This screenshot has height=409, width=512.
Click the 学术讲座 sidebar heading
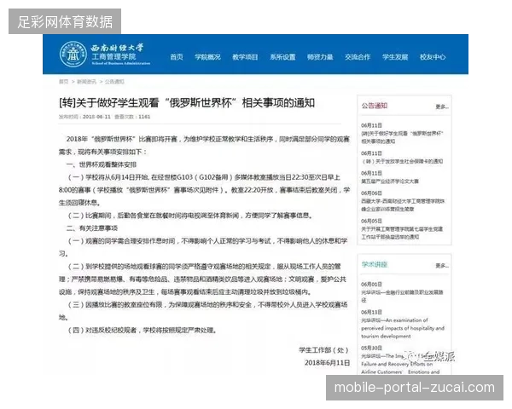pyautogui.click(x=375, y=264)
